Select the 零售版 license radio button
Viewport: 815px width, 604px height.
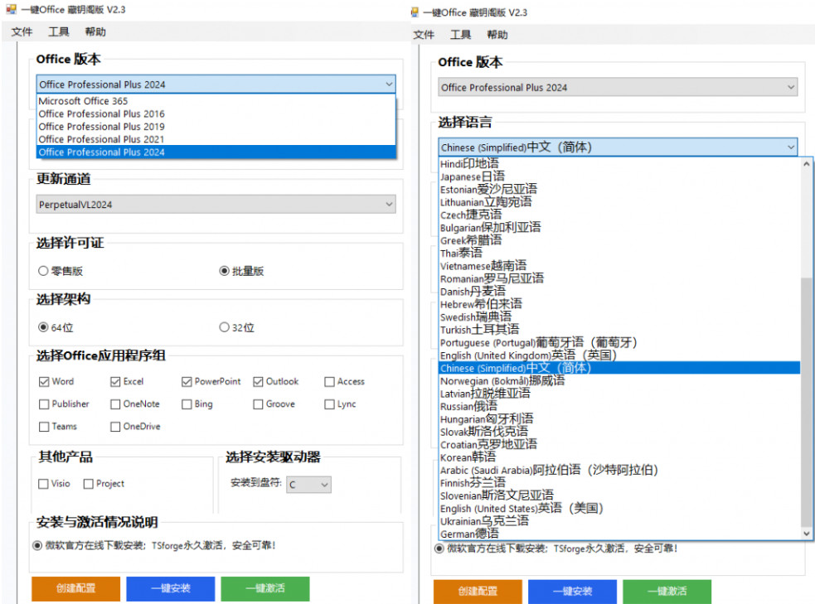[x=42, y=271]
